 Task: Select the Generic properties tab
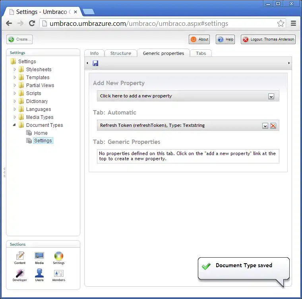(163, 53)
